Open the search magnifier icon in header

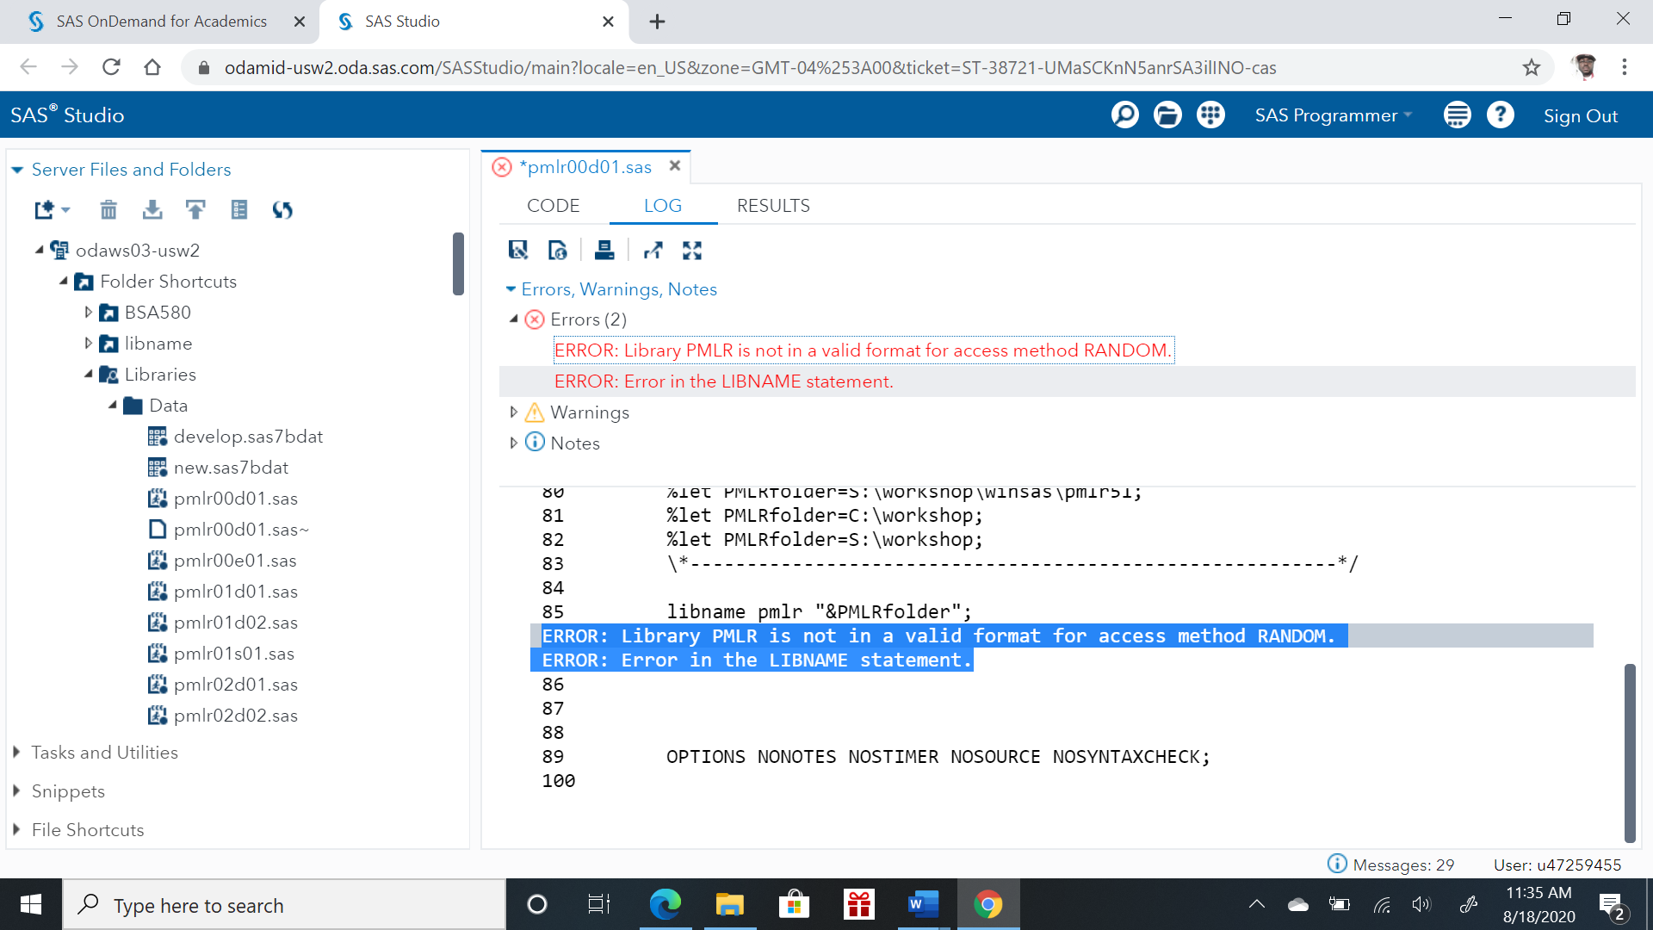[x=1124, y=115]
